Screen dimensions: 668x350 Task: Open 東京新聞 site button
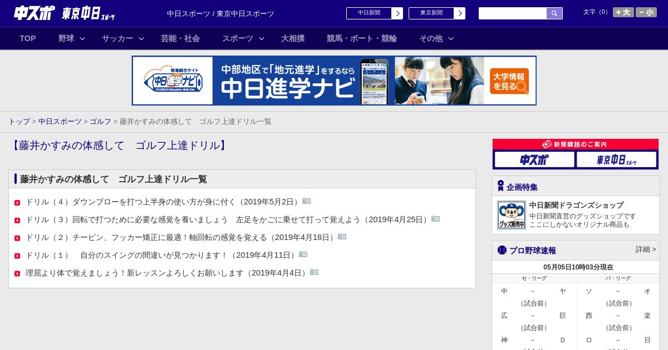click(431, 13)
